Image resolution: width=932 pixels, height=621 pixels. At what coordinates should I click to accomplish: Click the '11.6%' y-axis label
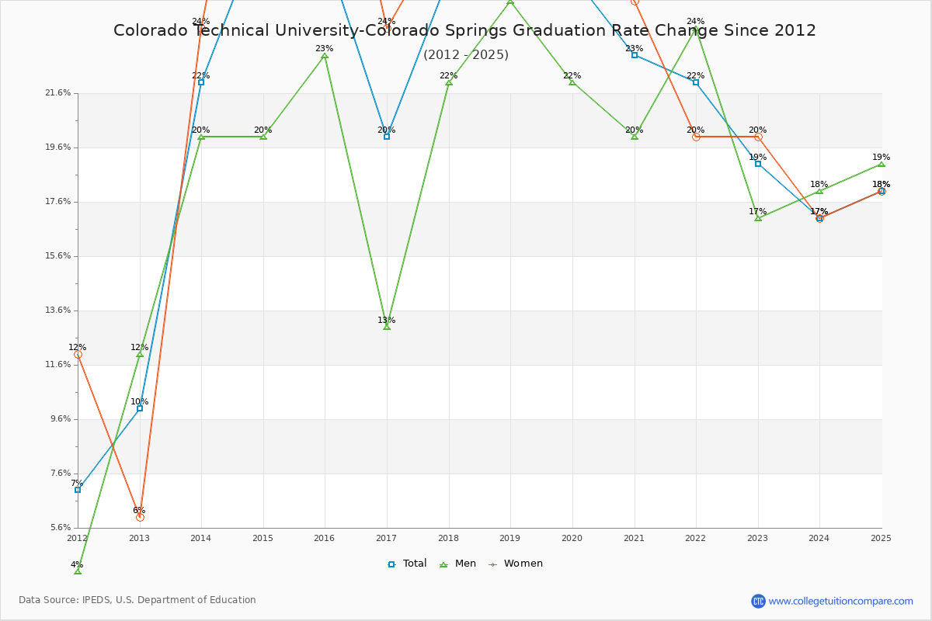coord(58,365)
